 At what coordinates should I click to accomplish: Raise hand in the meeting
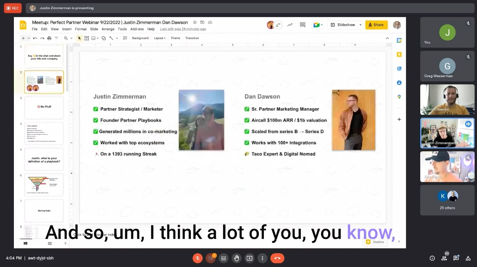point(237,258)
